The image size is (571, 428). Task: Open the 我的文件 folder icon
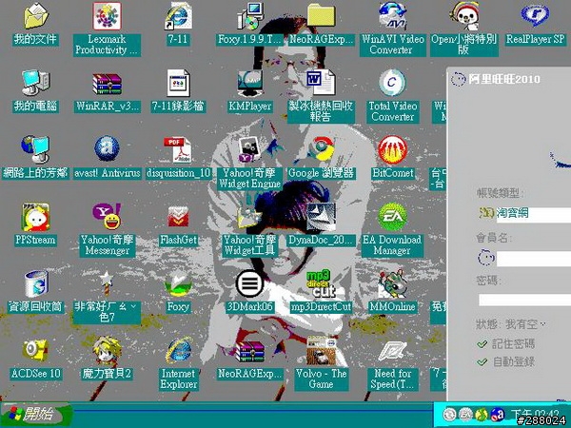pos(35,17)
